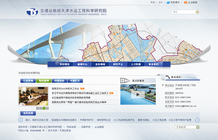218x140 pixels.
Task: Play the 重点实验室 video preview
Action: (x=138, y=94)
